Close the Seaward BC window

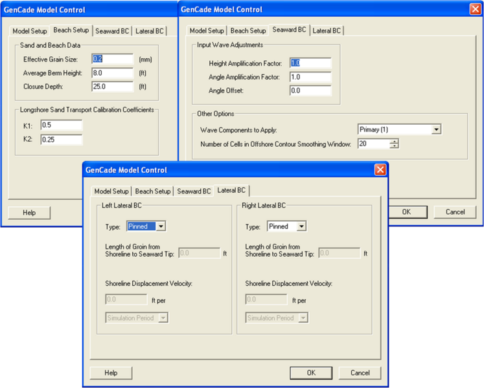(x=476, y=9)
